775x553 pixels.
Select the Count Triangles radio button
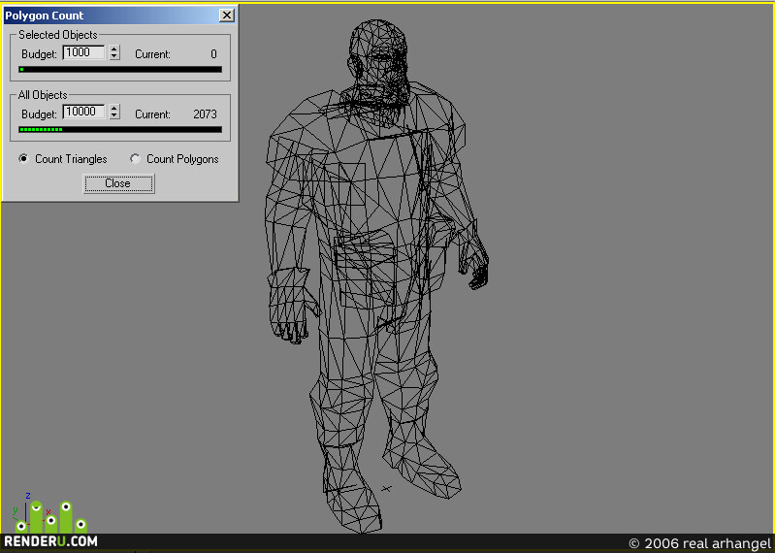pos(23,159)
